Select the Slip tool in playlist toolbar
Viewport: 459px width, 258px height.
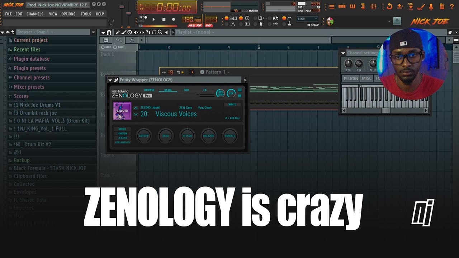pyautogui.click(x=142, y=32)
